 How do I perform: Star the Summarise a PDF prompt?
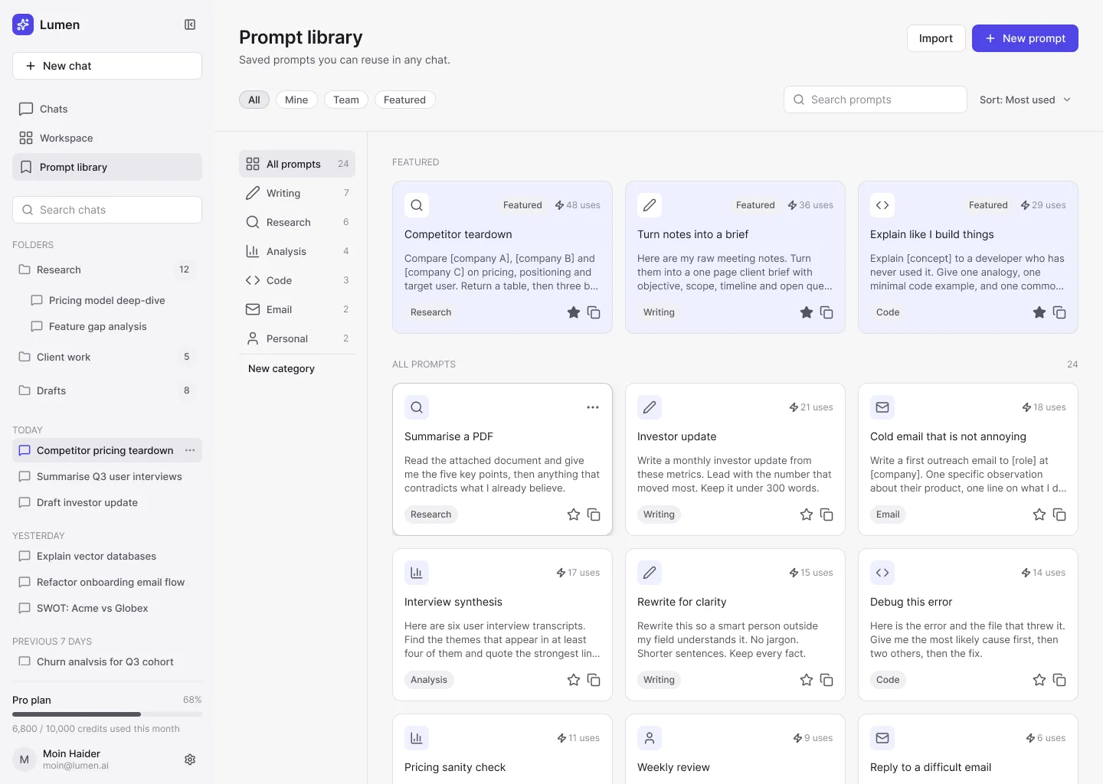point(574,514)
